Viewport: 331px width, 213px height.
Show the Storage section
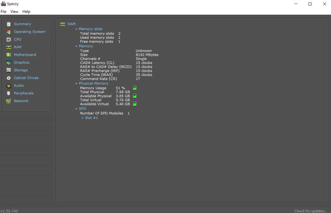click(21, 70)
